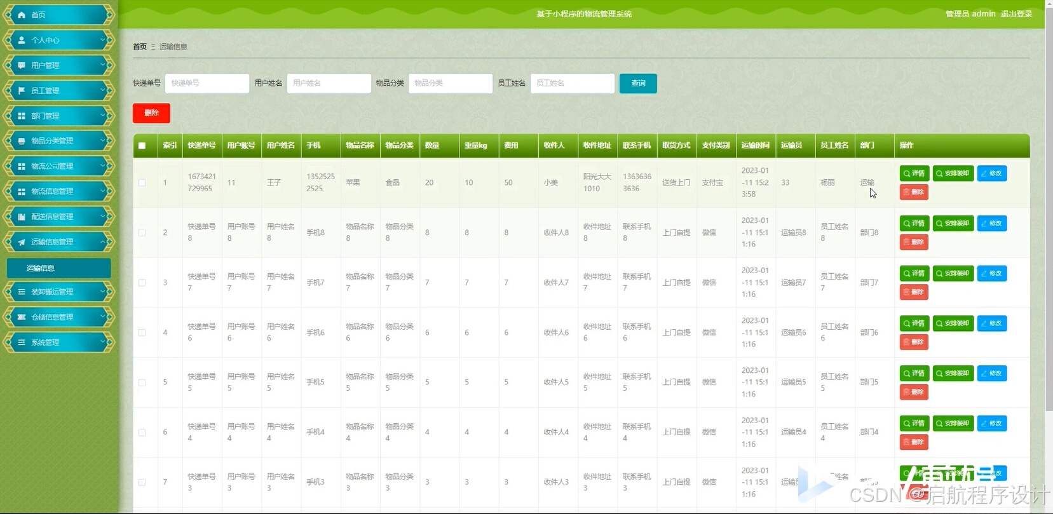Expand the 物流信息管理 chevron
Viewport: 1053px width, 514px height.
[102, 191]
